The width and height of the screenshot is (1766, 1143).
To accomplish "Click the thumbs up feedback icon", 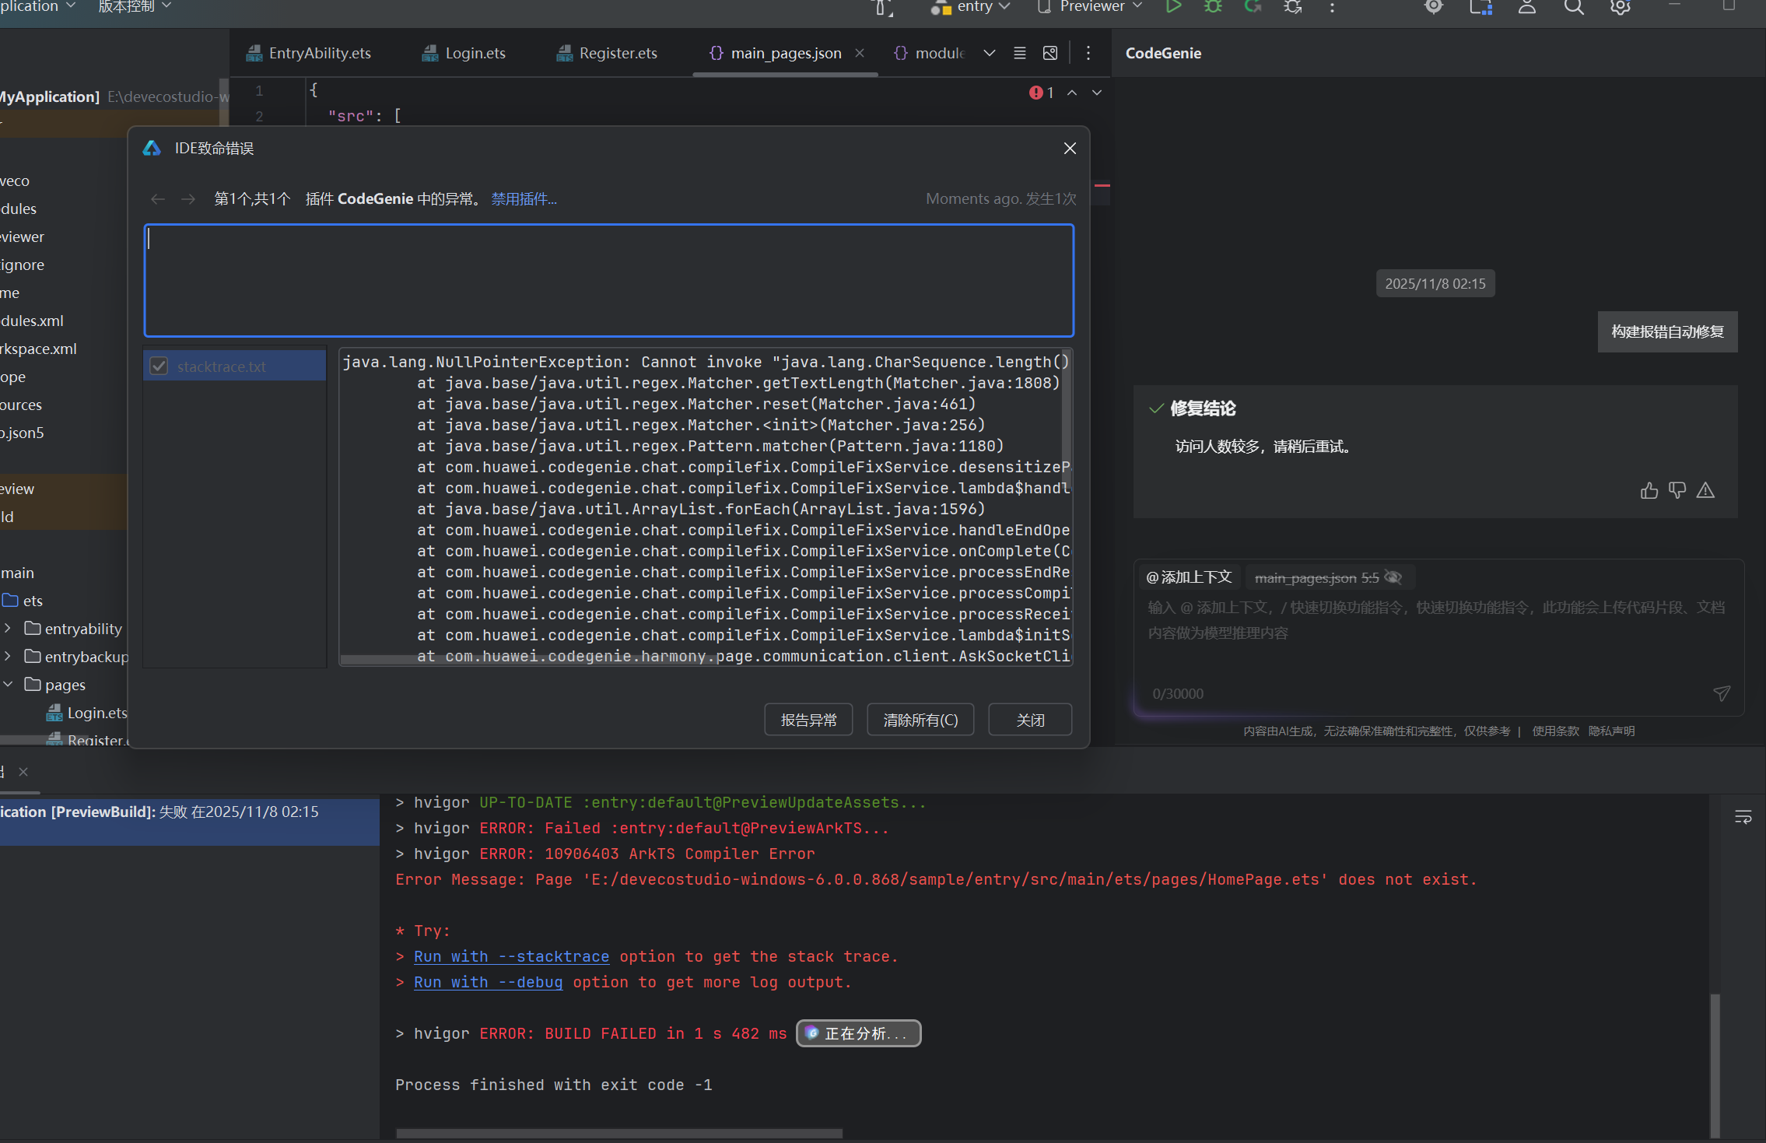I will click(1649, 490).
